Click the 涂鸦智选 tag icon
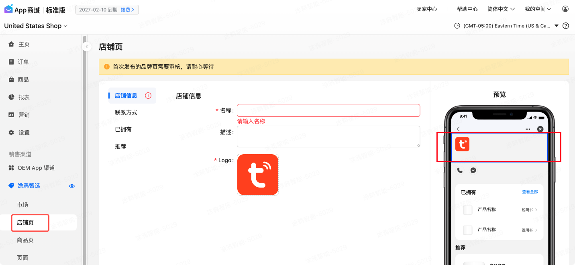 [11, 185]
